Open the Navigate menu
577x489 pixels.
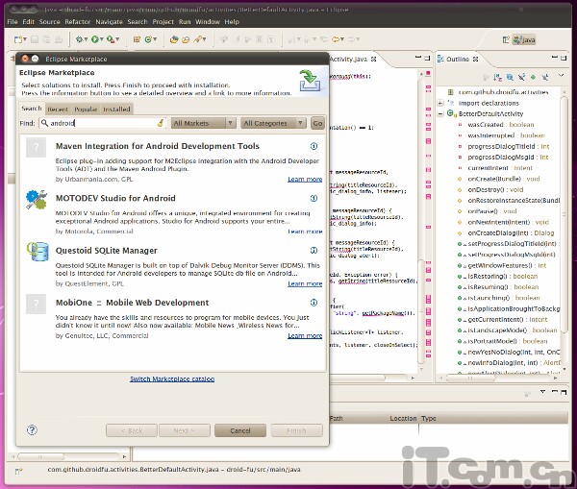click(109, 22)
